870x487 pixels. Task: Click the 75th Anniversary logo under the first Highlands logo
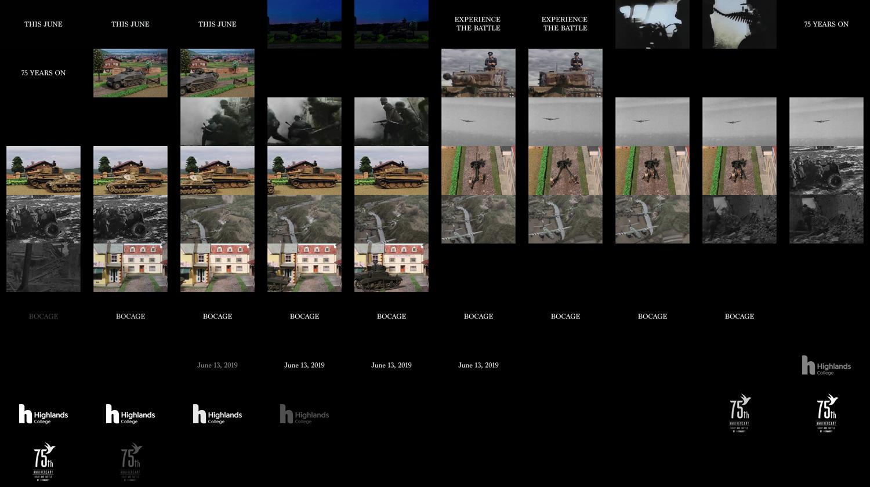point(43,462)
